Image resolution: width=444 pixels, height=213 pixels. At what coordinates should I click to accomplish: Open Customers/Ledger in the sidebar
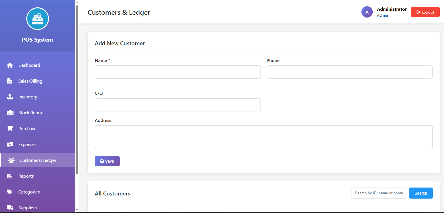[x=38, y=160]
